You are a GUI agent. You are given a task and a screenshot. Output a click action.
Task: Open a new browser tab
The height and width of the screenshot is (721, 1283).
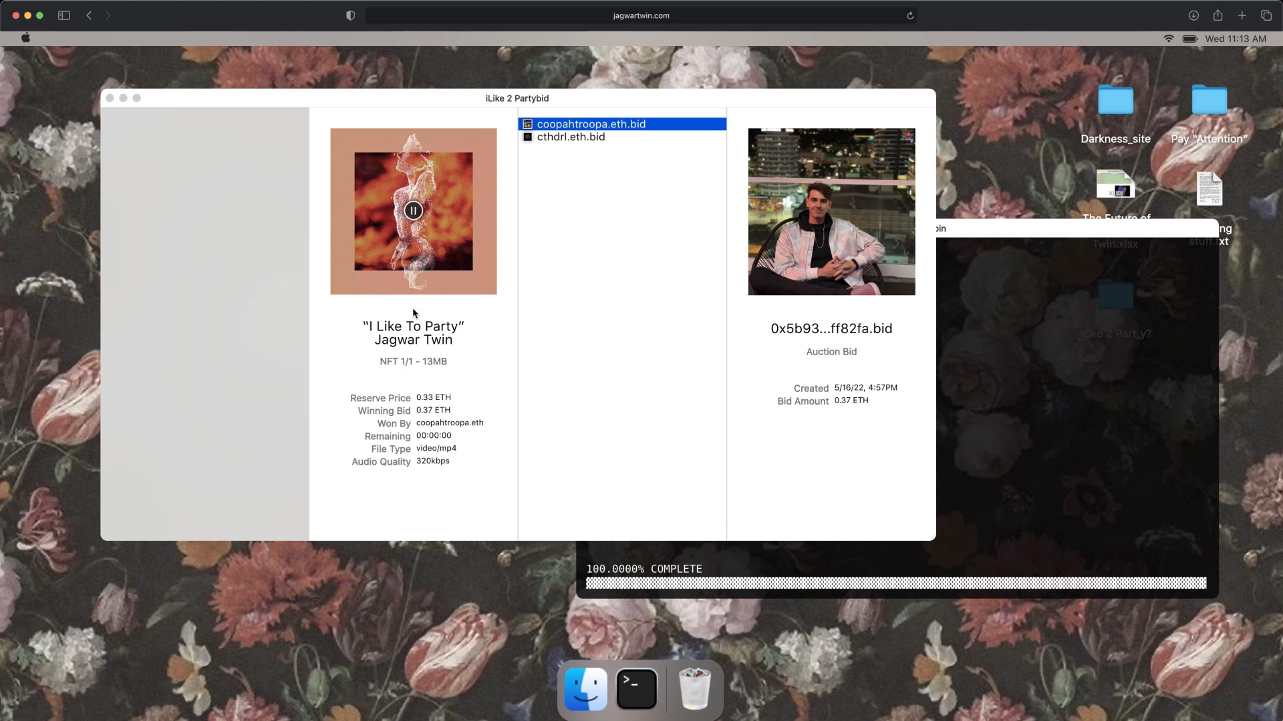tap(1242, 15)
